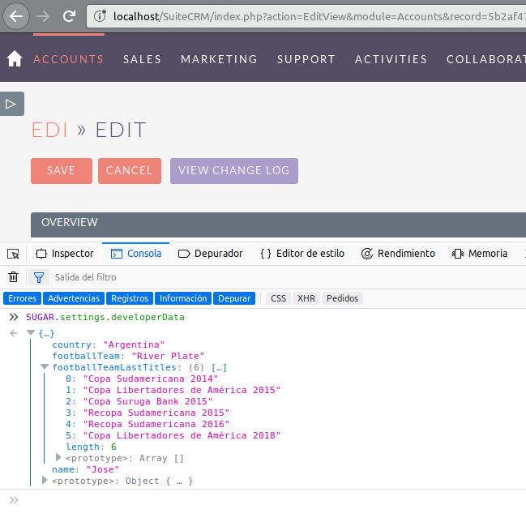Toggle the Errores filter
This screenshot has height=522, width=526.
[x=22, y=298]
